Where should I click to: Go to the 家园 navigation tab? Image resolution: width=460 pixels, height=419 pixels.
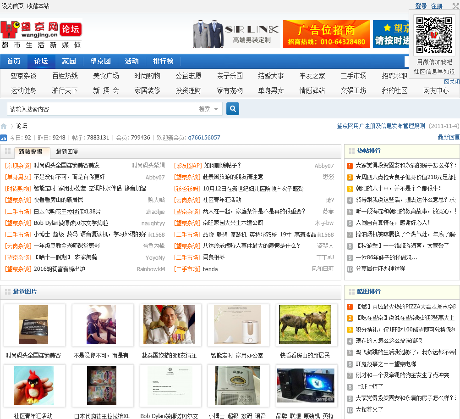point(69,61)
